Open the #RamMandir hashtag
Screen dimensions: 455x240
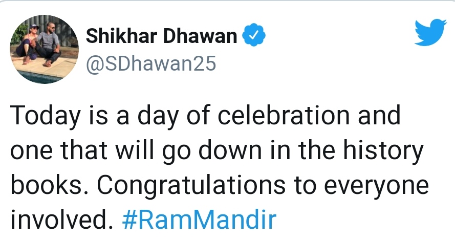[200, 219]
